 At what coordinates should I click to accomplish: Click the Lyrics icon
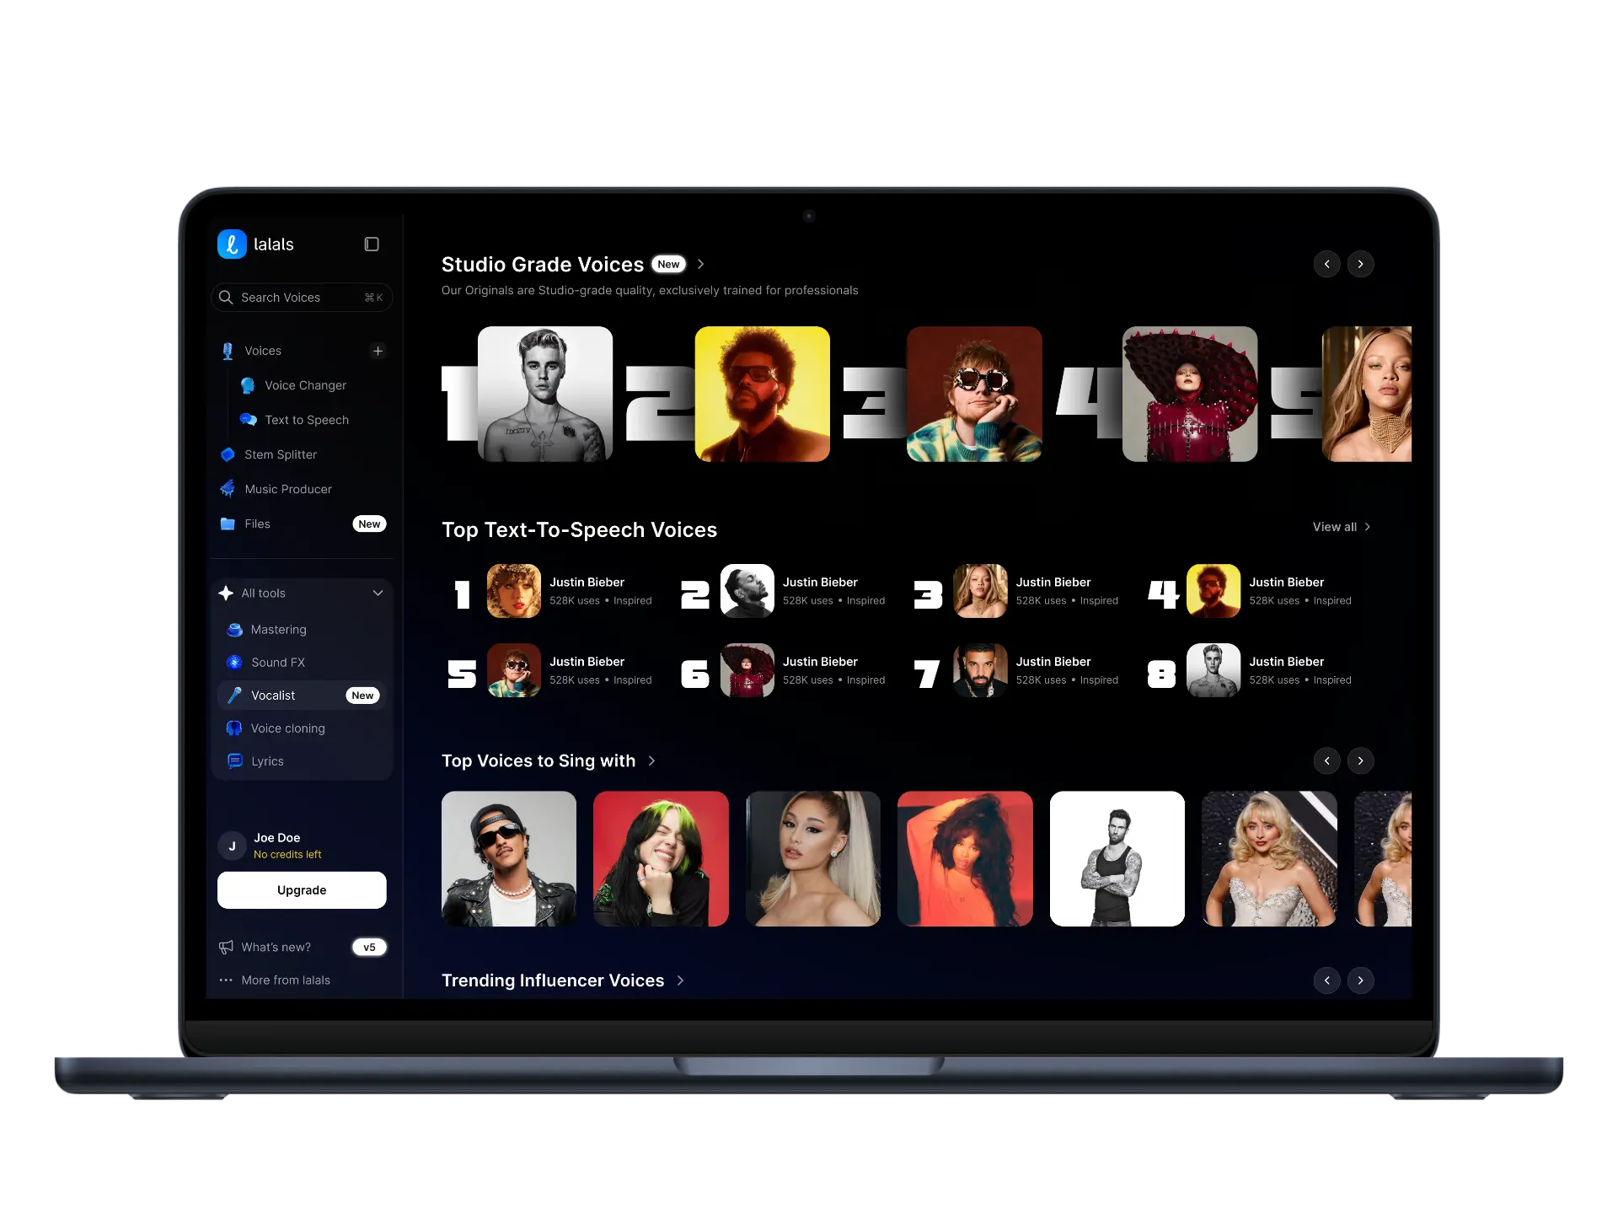click(235, 761)
